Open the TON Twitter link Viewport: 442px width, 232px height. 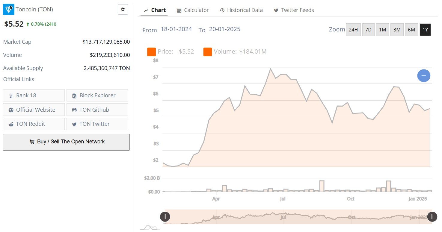97,124
